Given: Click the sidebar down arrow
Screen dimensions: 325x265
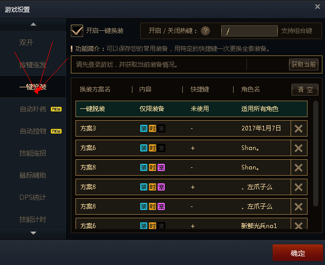Looking at the screenshot, I should [33, 233].
